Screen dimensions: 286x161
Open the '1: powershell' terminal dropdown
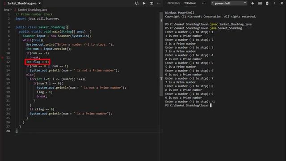point(229,3)
